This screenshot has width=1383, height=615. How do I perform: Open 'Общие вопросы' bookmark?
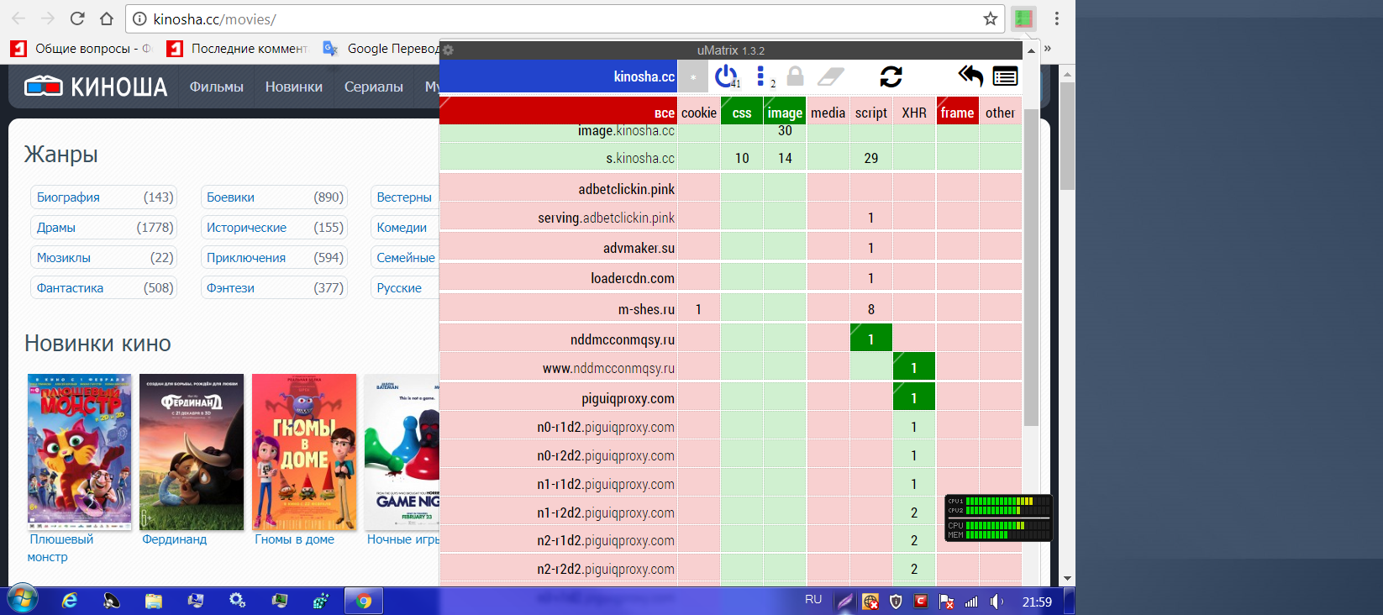point(81,49)
